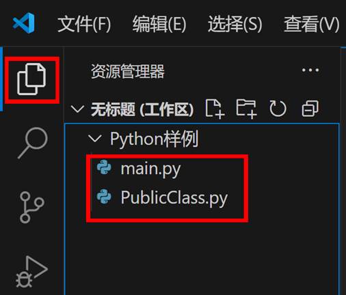Click the New File icon
Screen dimensions: 346x295
(215, 109)
